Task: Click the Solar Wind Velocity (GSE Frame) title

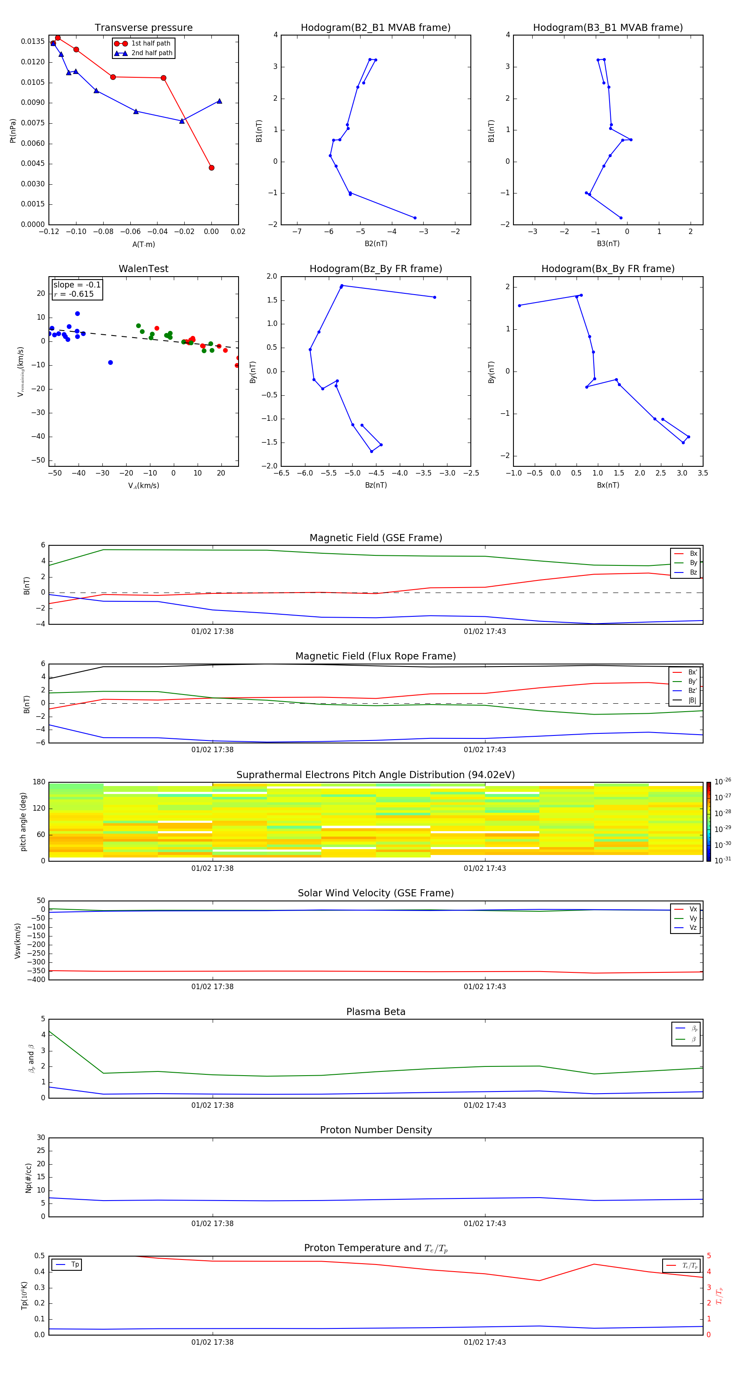Action: click(x=376, y=893)
